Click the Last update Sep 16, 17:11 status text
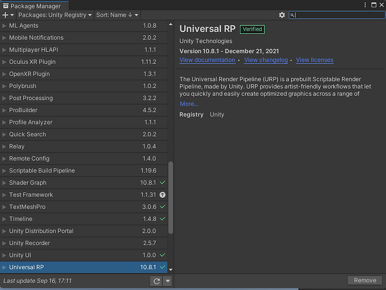This screenshot has height=290, width=386. 38,281
